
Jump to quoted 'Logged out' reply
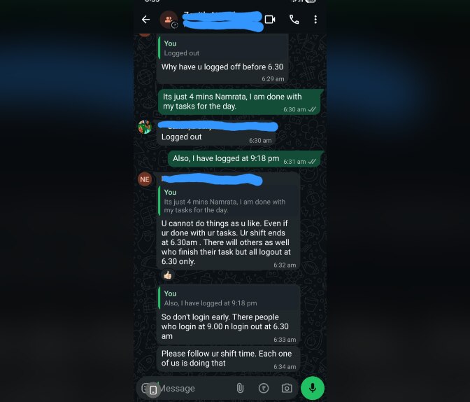[222, 48]
